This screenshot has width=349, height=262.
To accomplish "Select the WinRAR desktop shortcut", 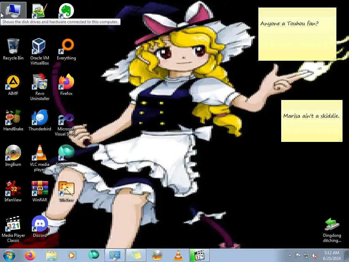I will (40, 191).
